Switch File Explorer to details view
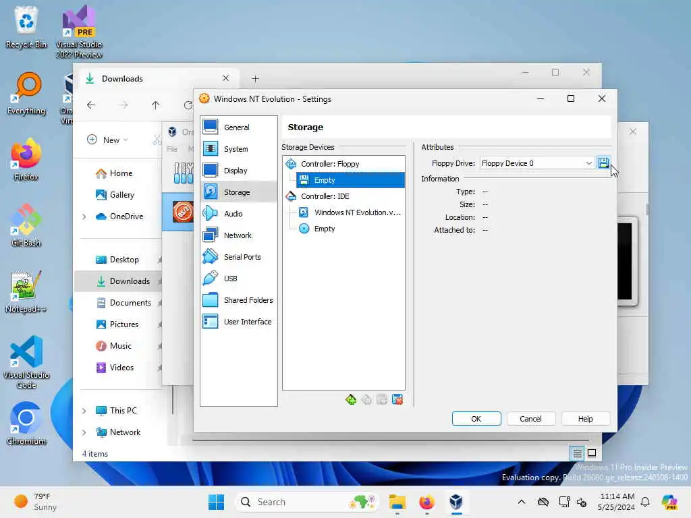691x518 pixels. point(578,453)
